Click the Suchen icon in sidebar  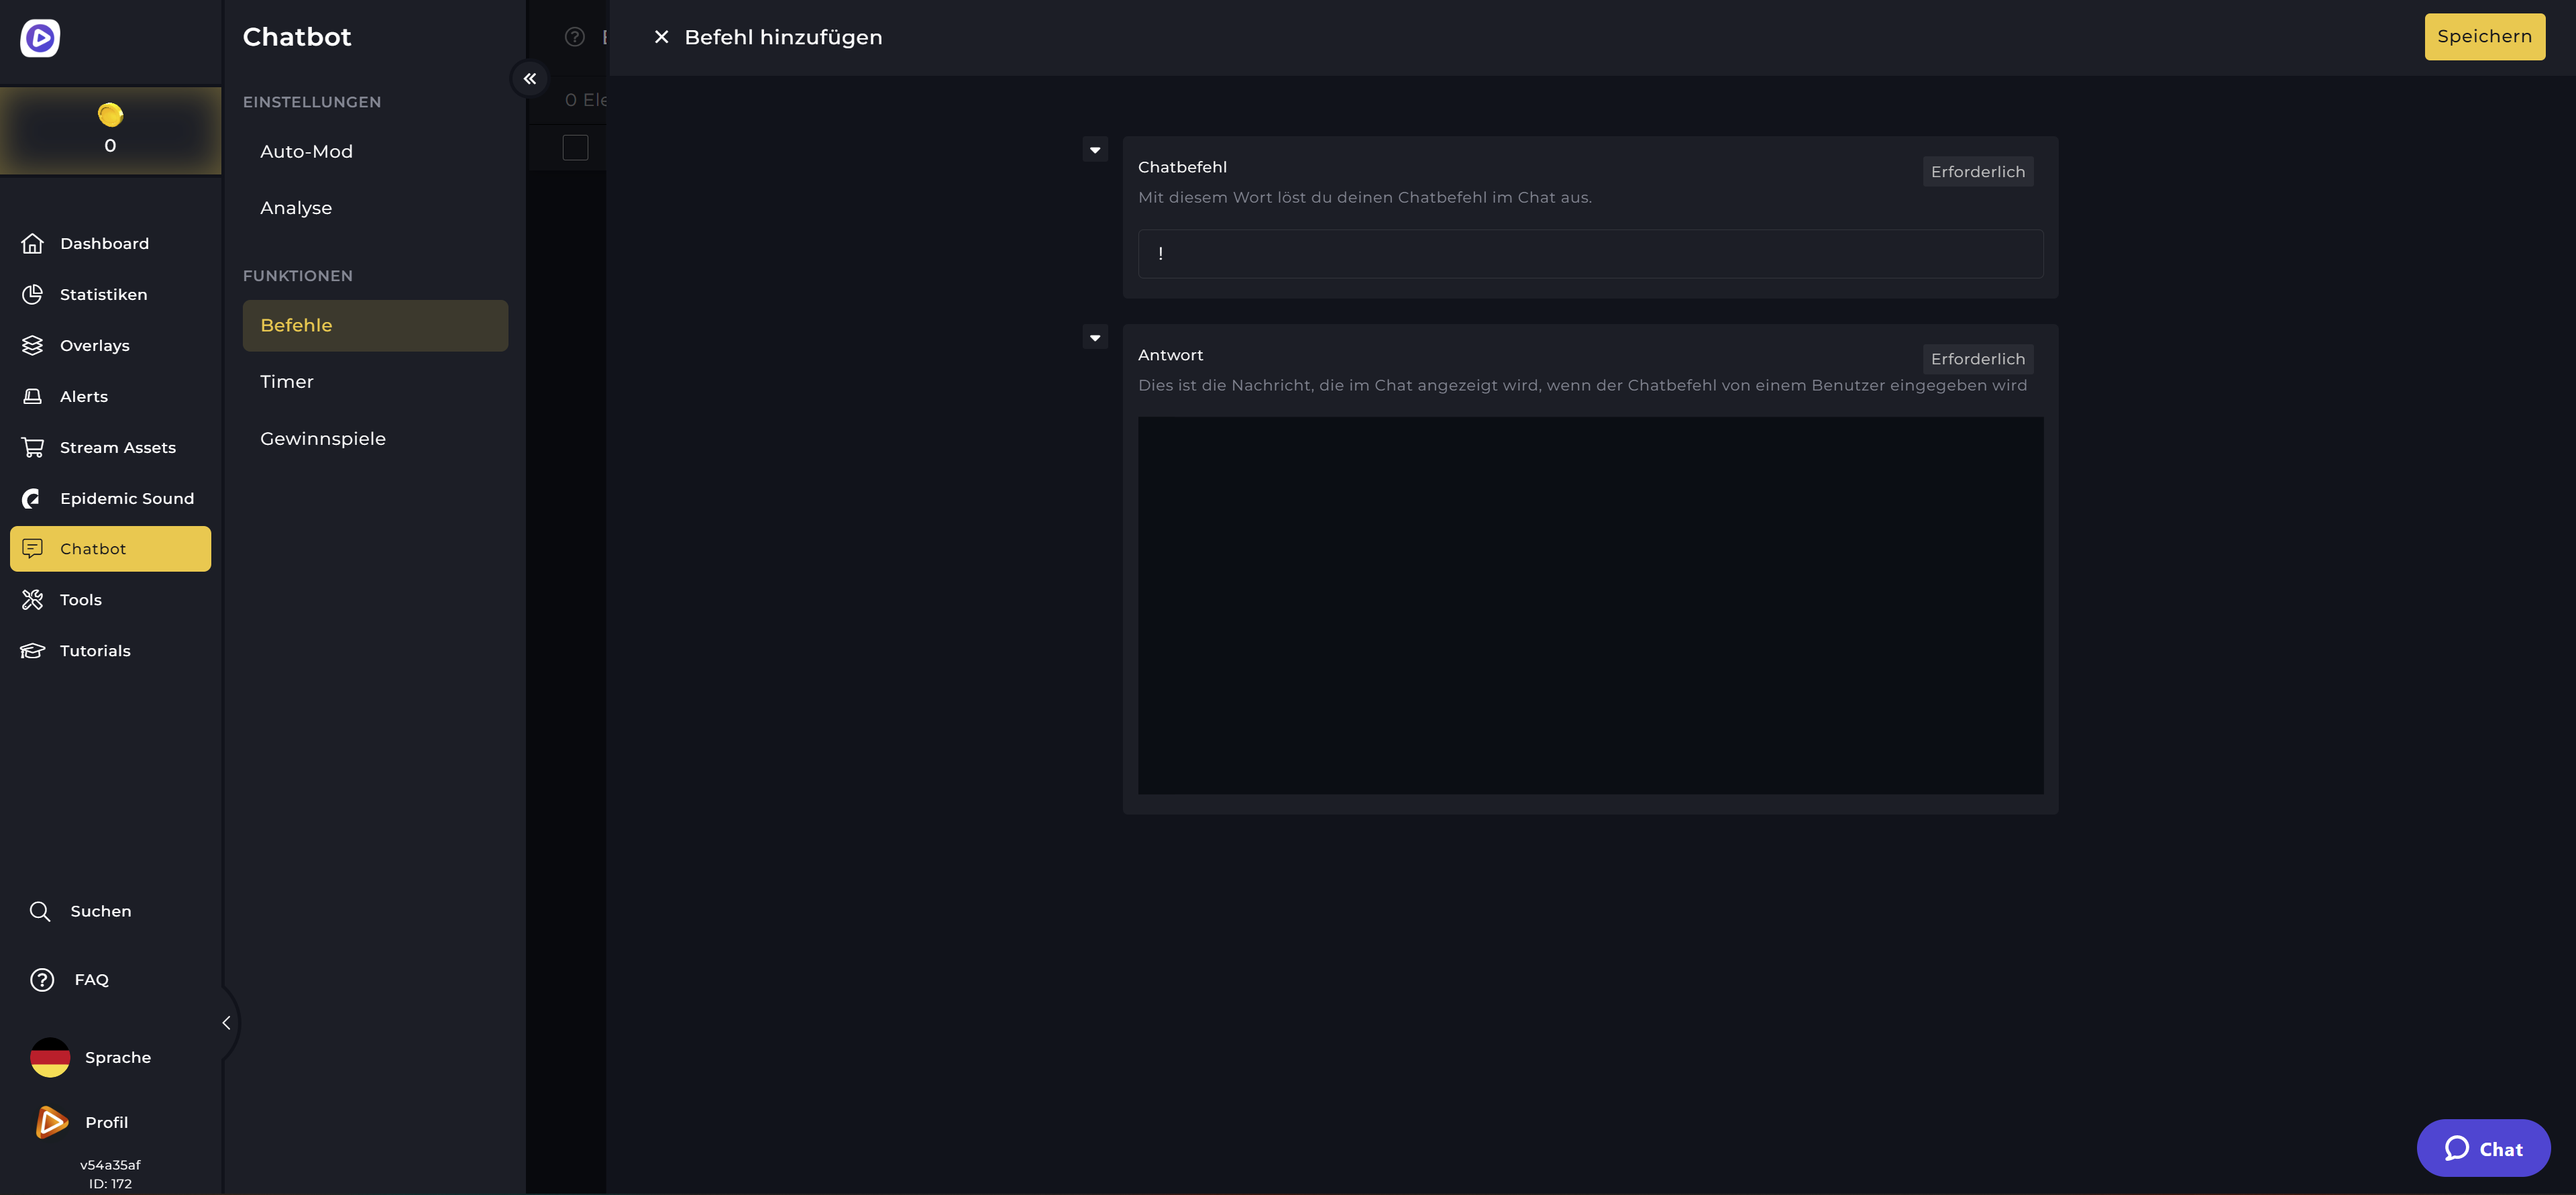[40, 911]
